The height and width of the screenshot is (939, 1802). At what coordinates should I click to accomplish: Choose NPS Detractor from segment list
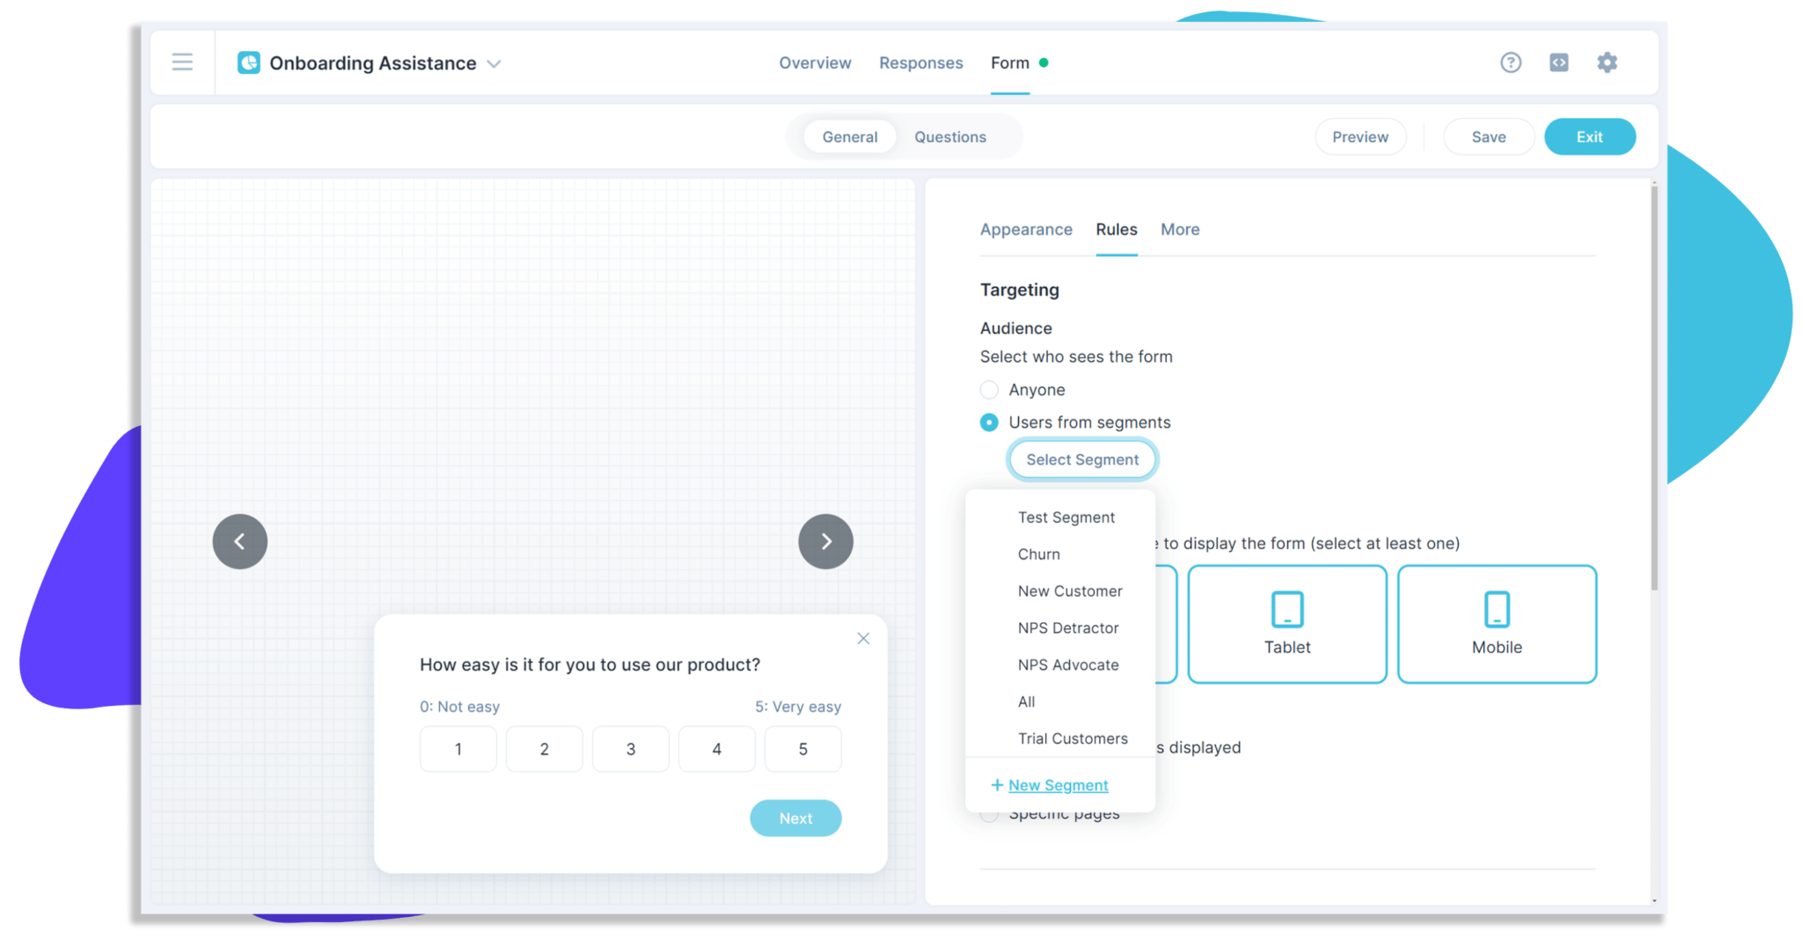pyautogui.click(x=1067, y=628)
